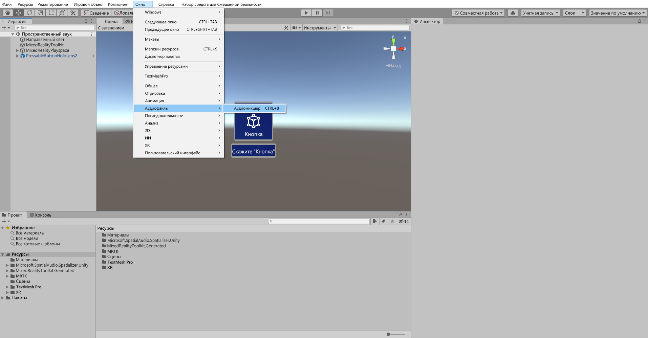Click the scene view camera icon

295,28
